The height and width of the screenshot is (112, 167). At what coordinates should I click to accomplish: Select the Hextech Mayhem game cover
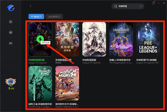coord(67,83)
